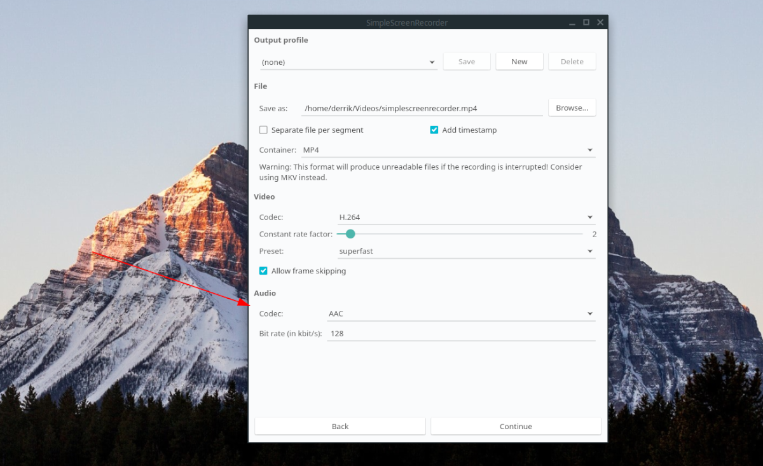Open the video Codec H.264 dropdown

tap(466, 217)
